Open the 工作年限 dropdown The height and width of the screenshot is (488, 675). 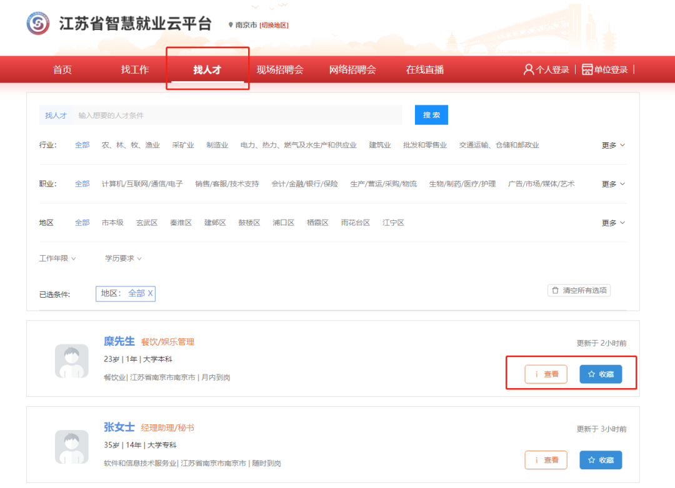pos(57,258)
